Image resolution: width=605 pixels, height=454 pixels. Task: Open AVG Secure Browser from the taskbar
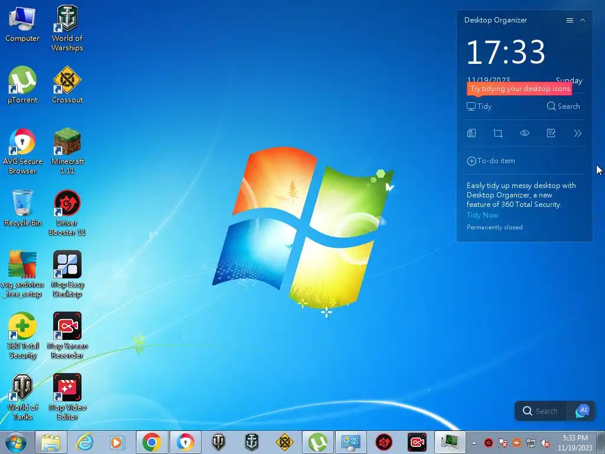click(185, 442)
